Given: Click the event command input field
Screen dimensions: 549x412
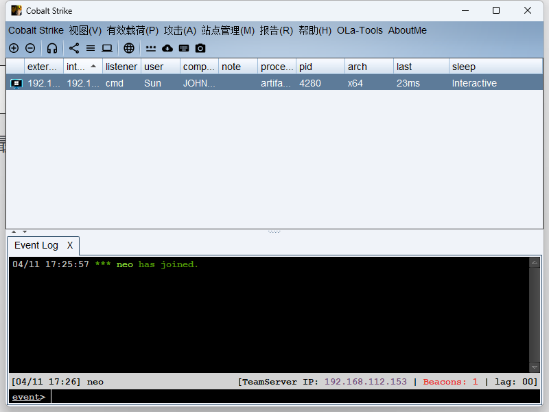Looking at the screenshot, I should pos(296,397).
